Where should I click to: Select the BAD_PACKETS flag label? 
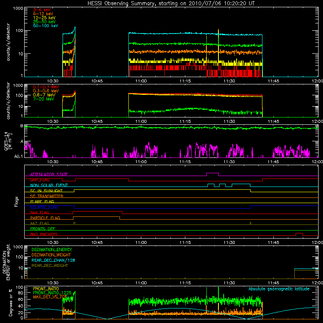(44, 234)
